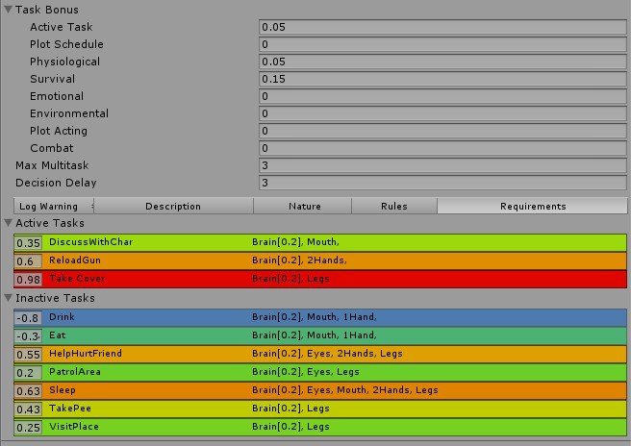Edit the Active Task bonus field
Image resolution: width=631 pixels, height=446 pixels.
point(442,27)
